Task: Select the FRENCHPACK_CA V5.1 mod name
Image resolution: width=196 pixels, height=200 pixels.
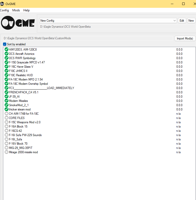Action: point(24,92)
